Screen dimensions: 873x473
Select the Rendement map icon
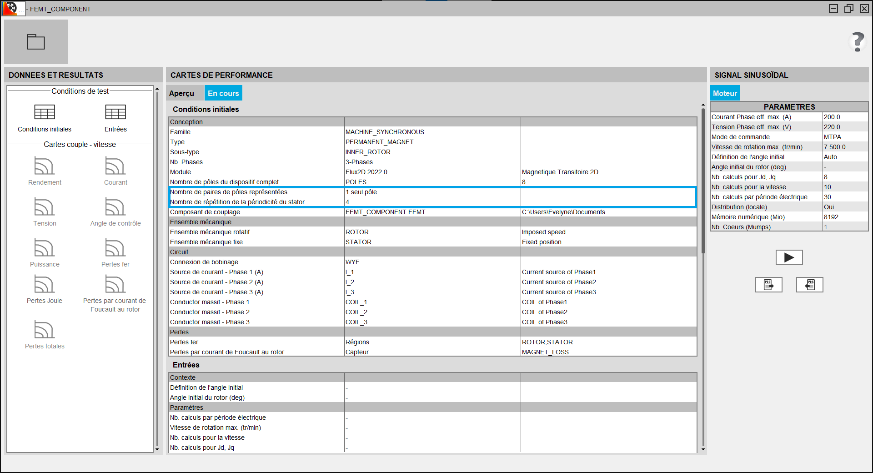click(x=45, y=166)
